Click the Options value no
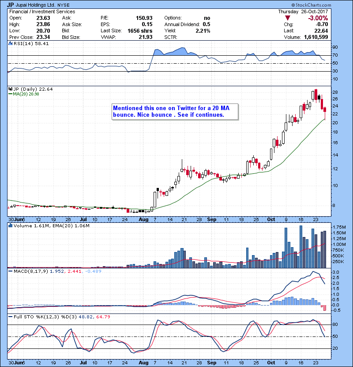The width and height of the screenshot is (353, 367). (207, 18)
